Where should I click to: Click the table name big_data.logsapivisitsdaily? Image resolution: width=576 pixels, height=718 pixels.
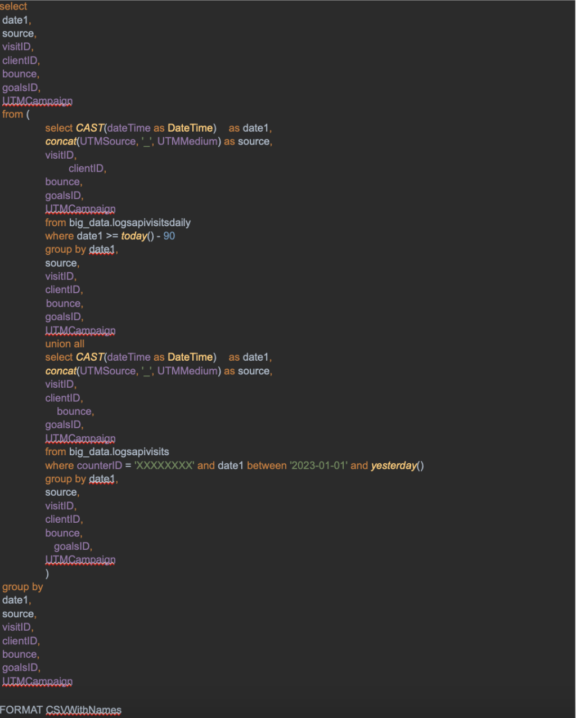[x=130, y=222]
